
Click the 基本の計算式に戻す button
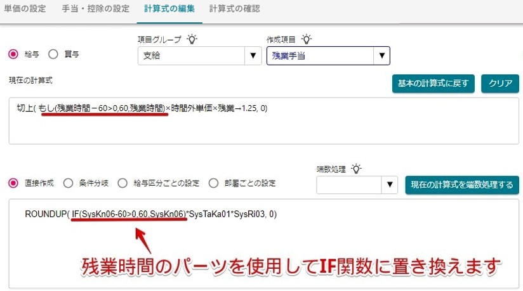(434, 83)
